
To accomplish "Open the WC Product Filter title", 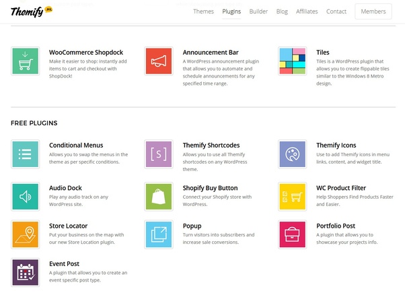I will [341, 188].
